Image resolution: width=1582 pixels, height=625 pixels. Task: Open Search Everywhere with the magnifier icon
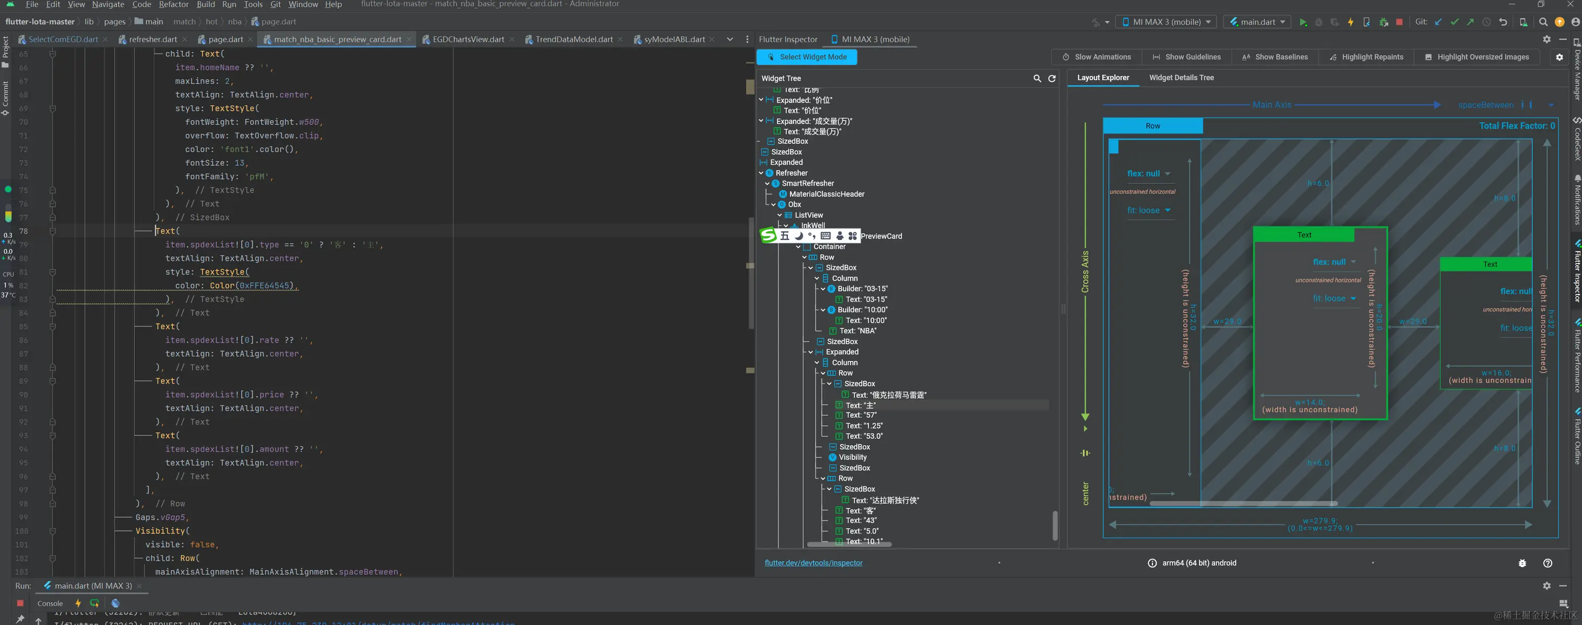(1543, 22)
